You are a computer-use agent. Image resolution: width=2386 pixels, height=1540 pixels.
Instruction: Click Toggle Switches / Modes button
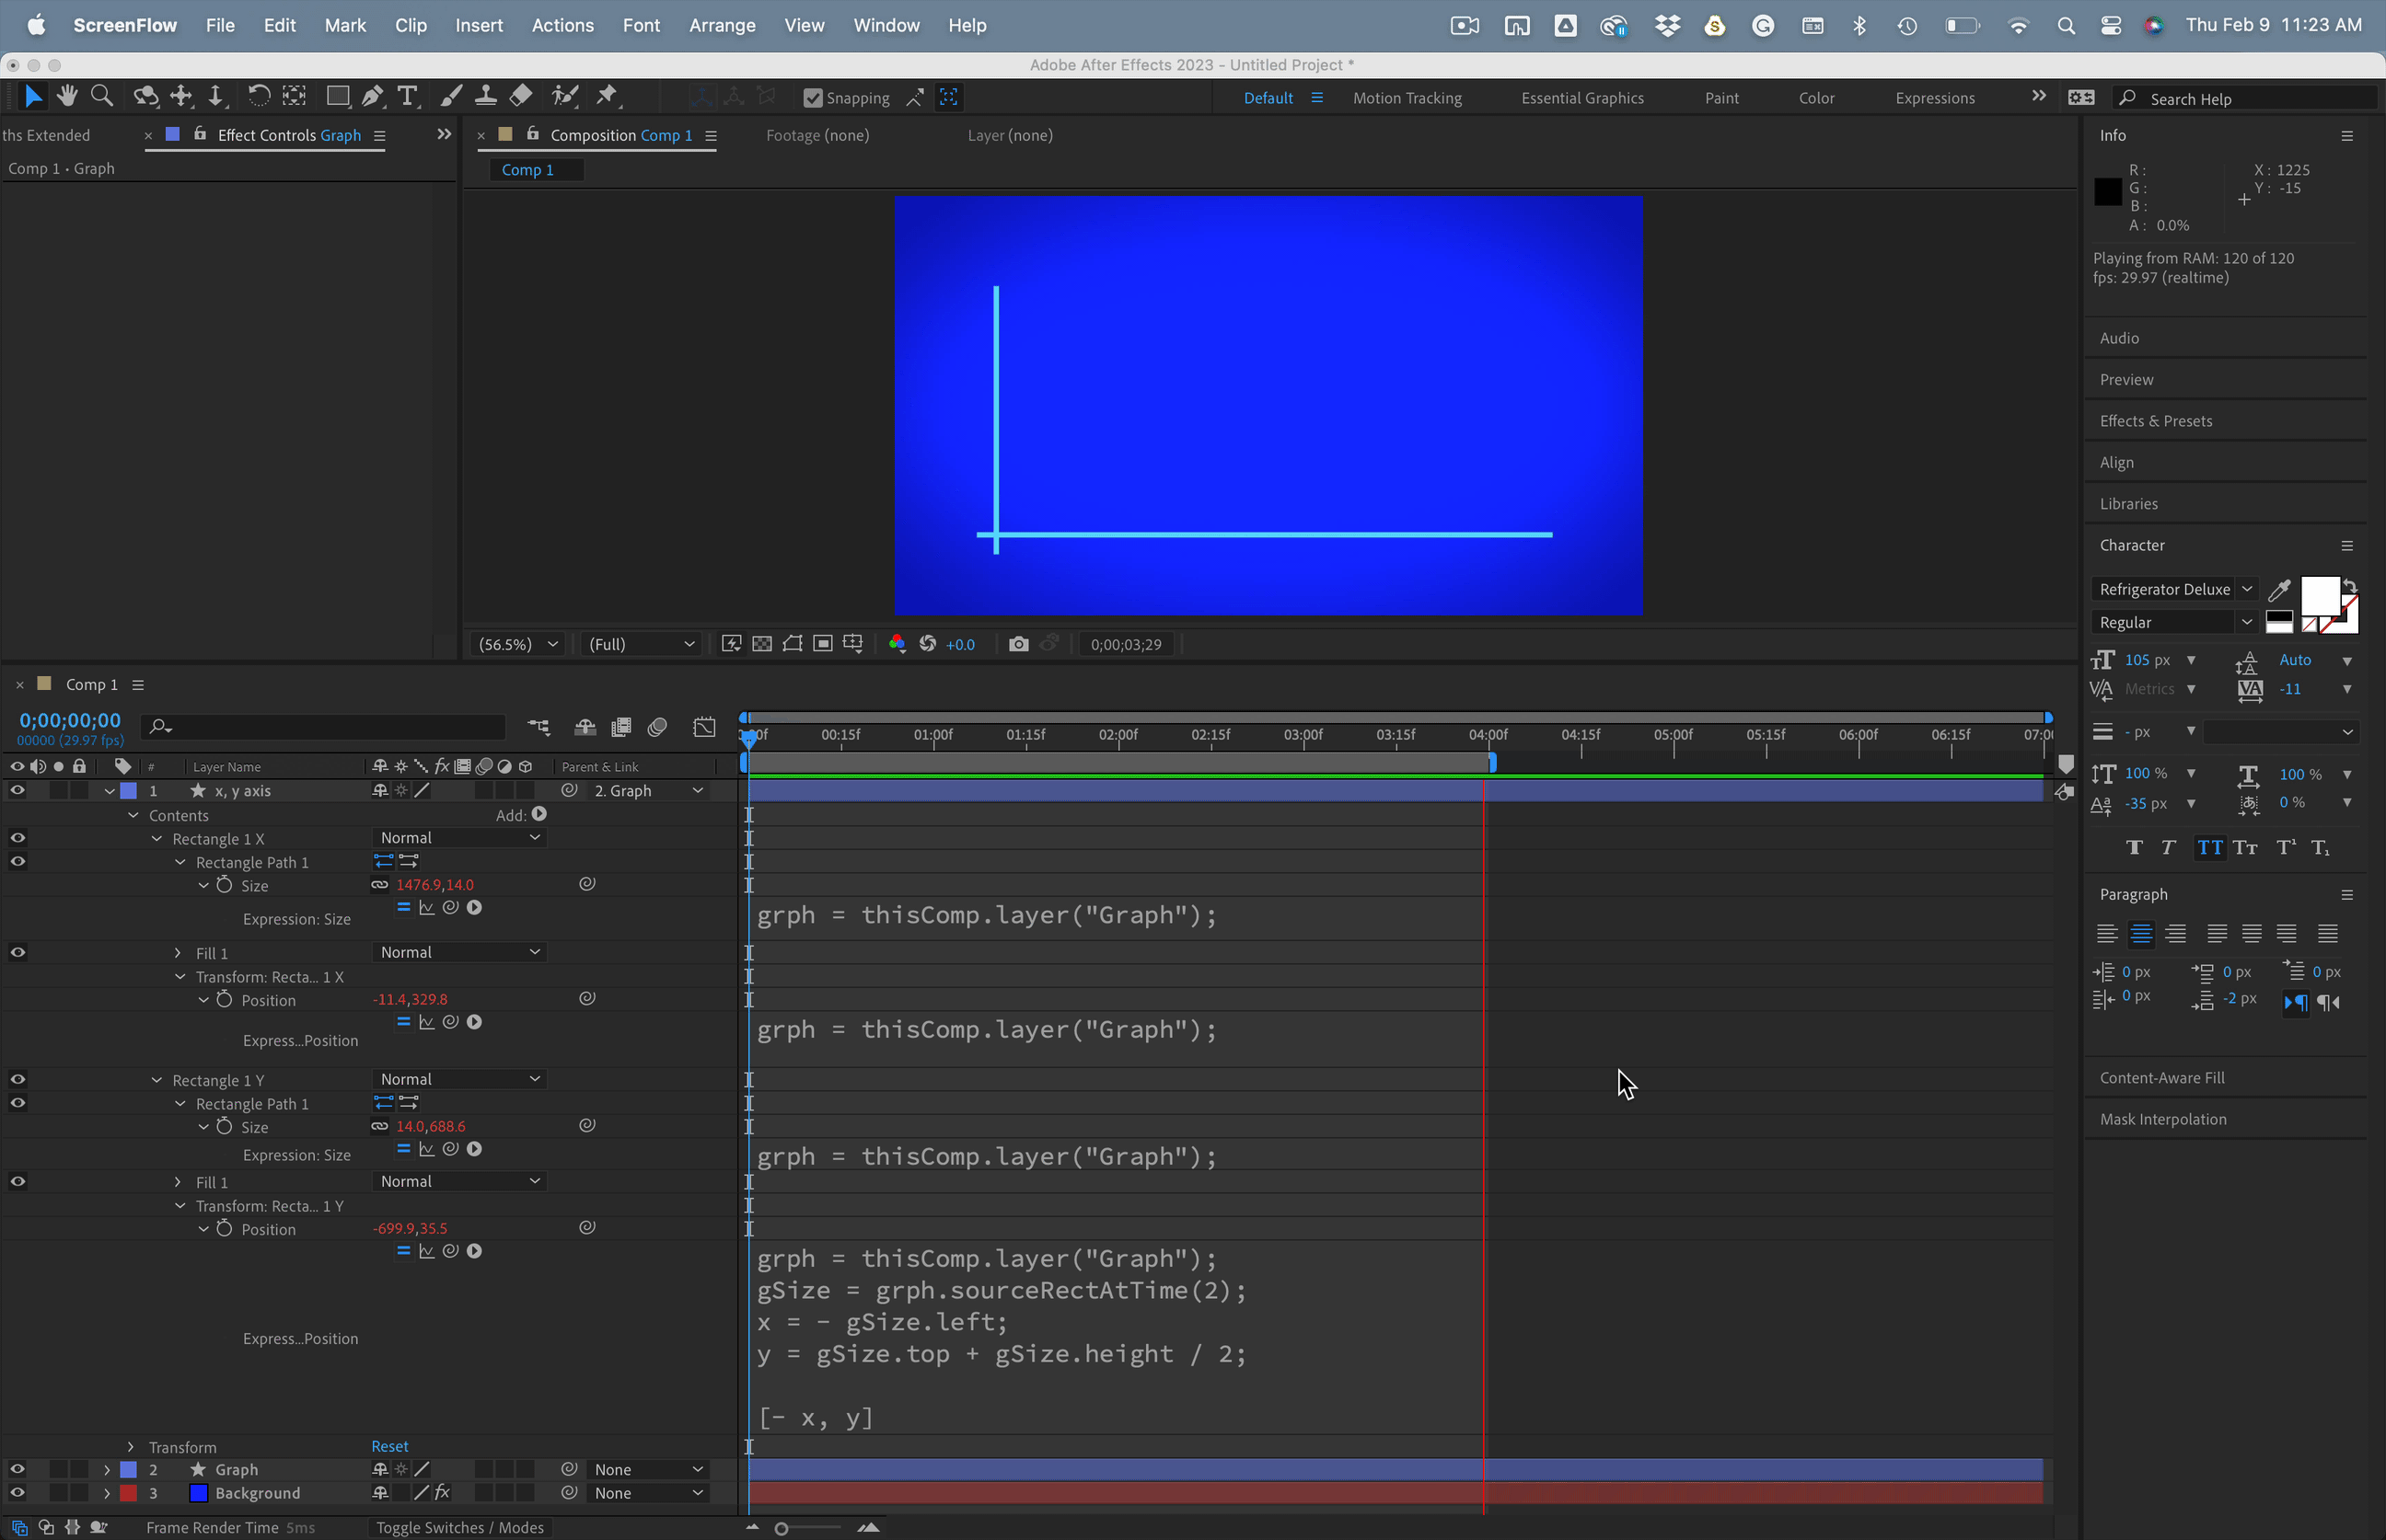point(459,1527)
